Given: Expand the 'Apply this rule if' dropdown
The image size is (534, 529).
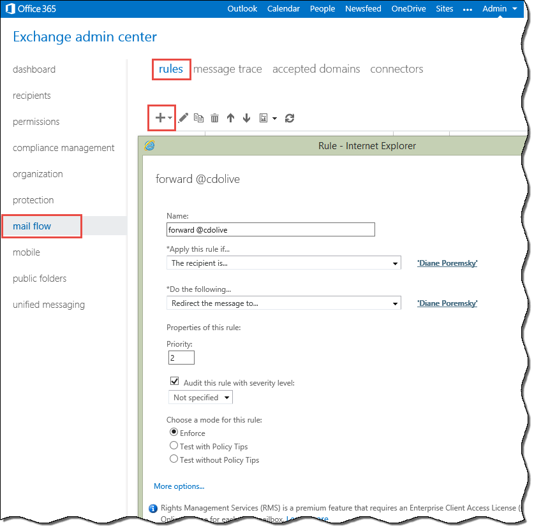Looking at the screenshot, I should [x=283, y=263].
